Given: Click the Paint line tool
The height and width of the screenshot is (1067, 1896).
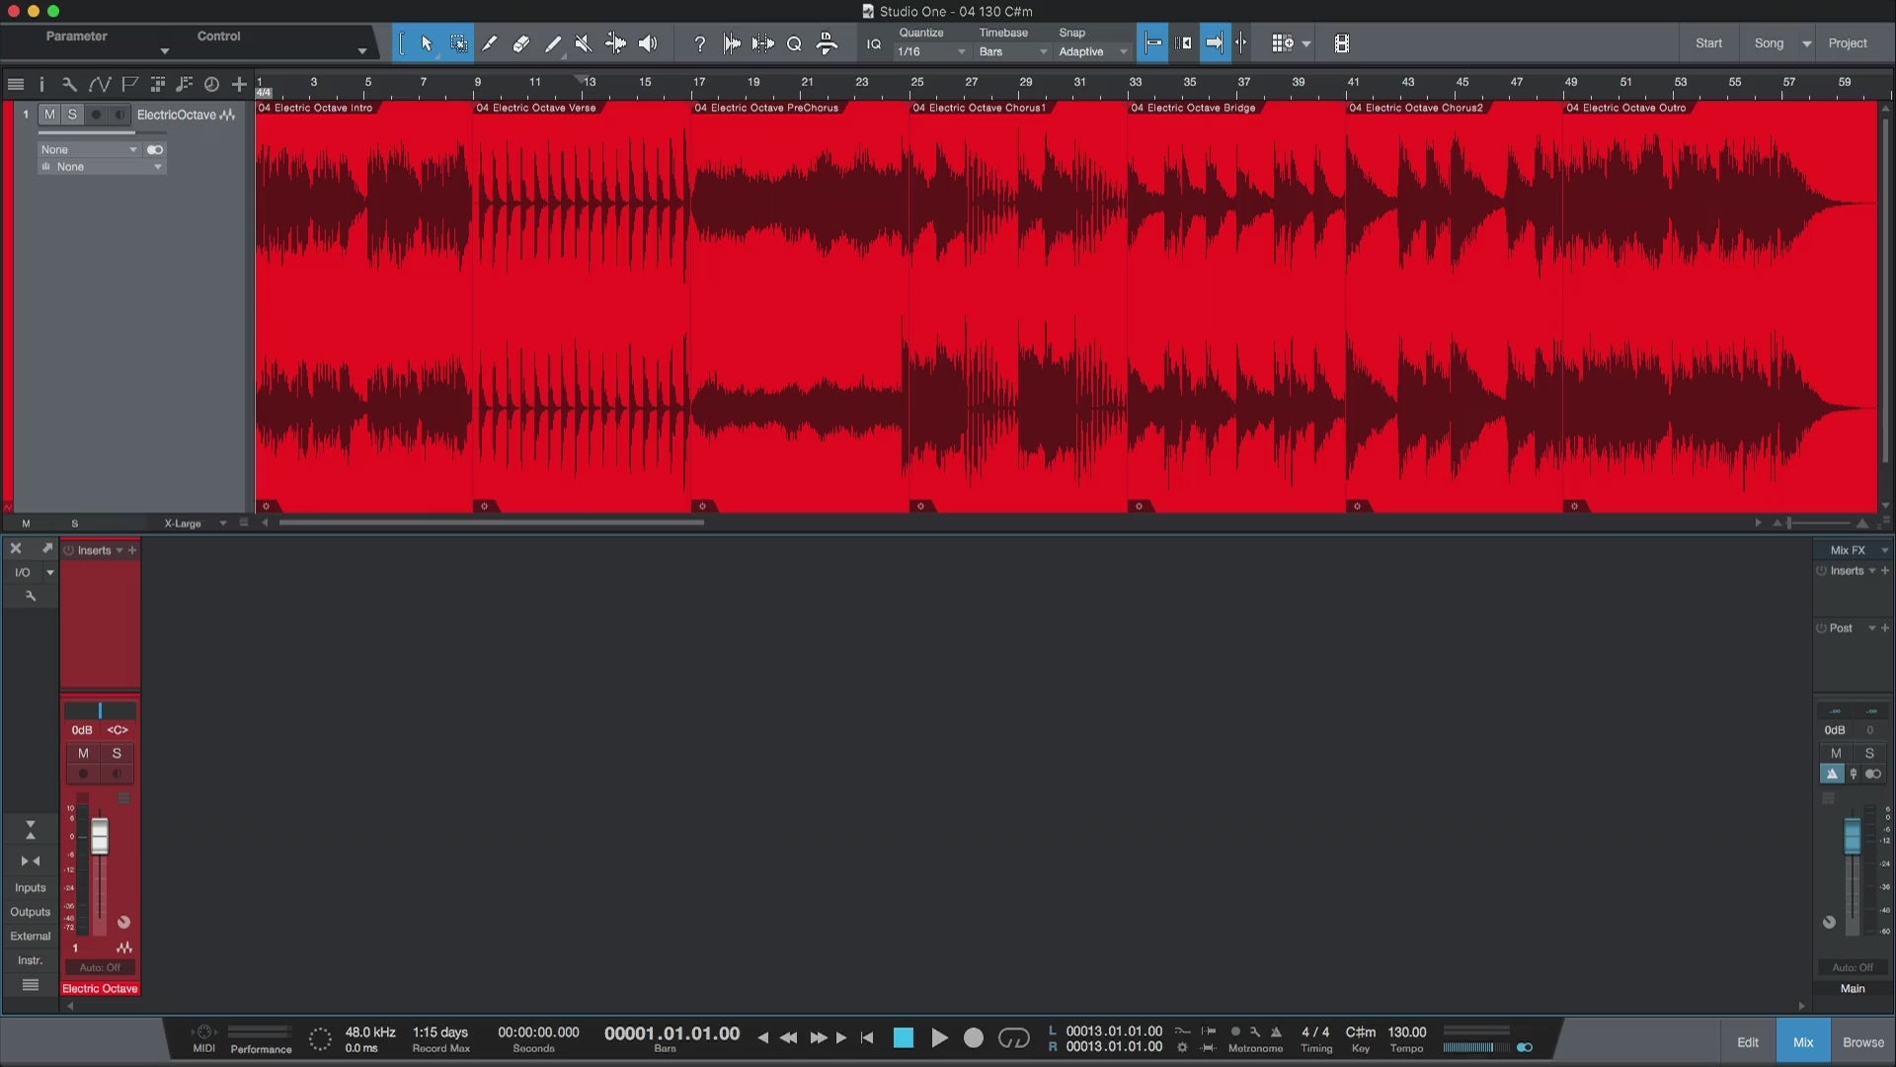Looking at the screenshot, I should pyautogui.click(x=553, y=43).
